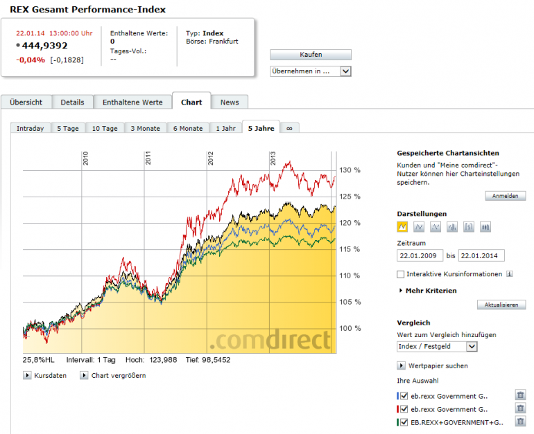The width and height of the screenshot is (534, 434).
Task: Open the Index / Festgeld dropdown
Action: tap(437, 347)
